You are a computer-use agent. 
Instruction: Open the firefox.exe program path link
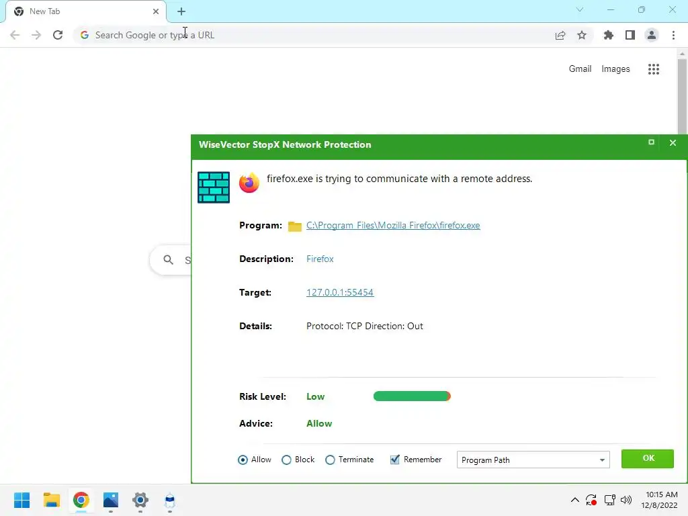(x=393, y=226)
